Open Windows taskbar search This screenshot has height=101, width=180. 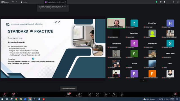[7, 99]
